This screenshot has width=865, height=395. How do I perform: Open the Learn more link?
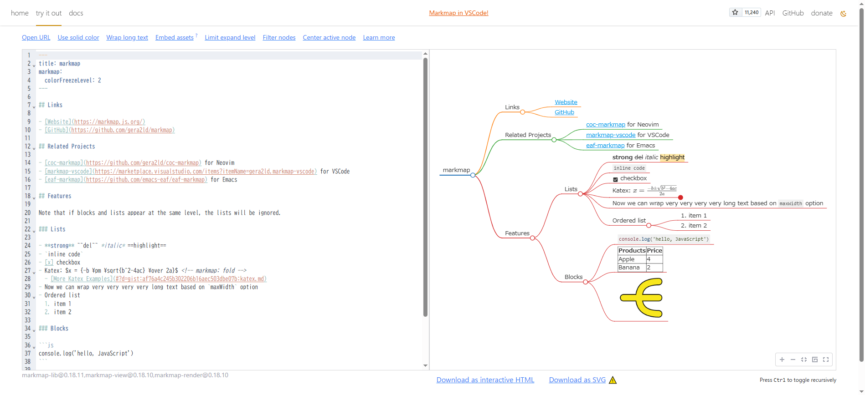point(379,37)
